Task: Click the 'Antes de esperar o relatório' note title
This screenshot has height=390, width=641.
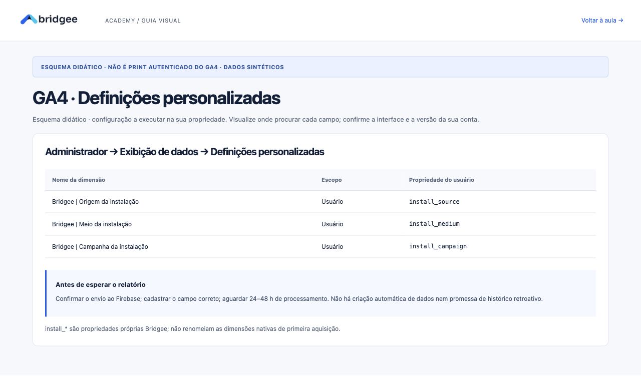Action: [x=101, y=284]
